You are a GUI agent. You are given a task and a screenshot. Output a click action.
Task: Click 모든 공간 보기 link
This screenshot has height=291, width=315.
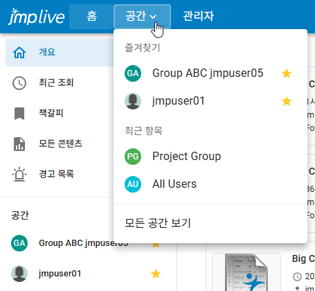(x=158, y=223)
